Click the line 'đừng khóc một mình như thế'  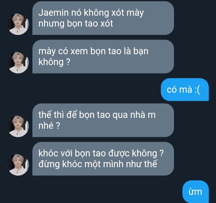pos(98,164)
